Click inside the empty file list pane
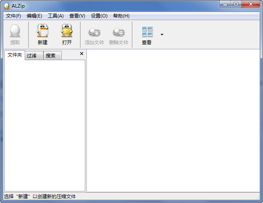 pyautogui.click(x=173, y=119)
